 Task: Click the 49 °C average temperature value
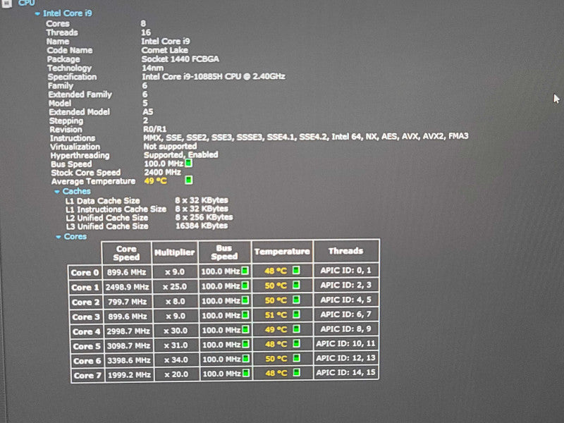click(x=155, y=180)
